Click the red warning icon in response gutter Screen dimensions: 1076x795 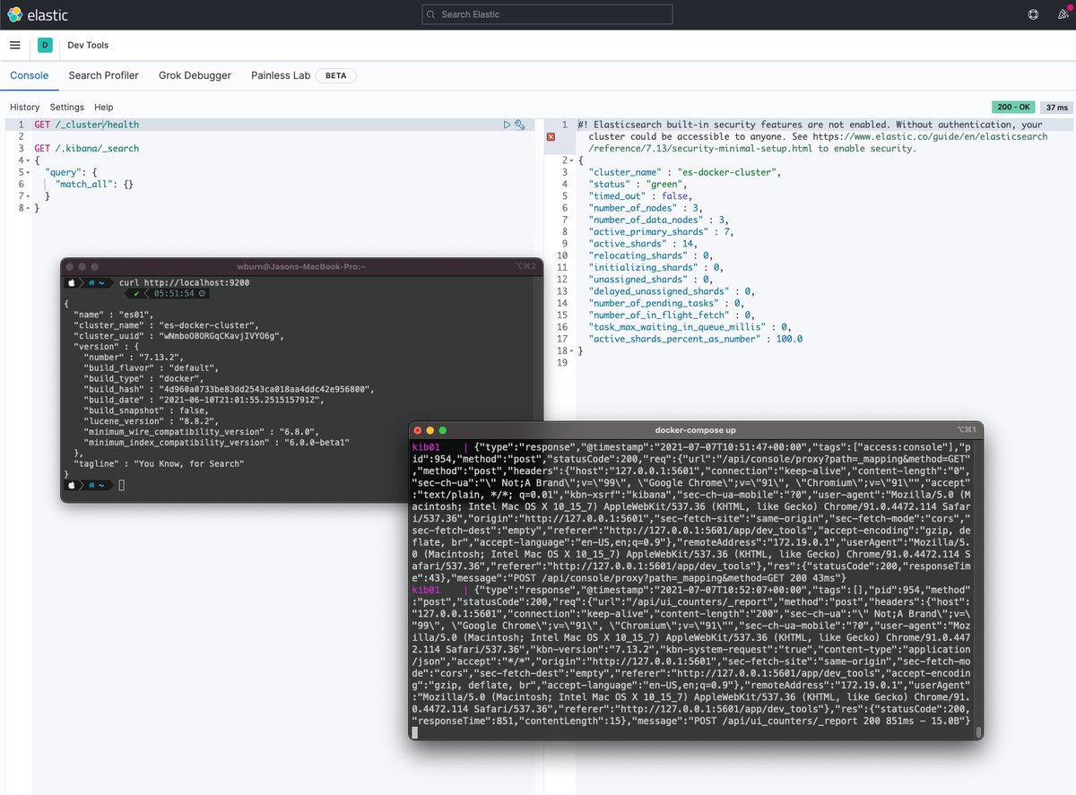551,136
